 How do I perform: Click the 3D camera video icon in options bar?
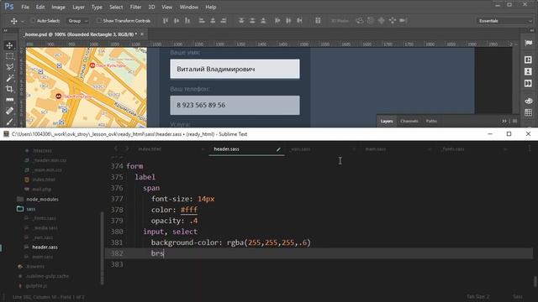tap(403, 21)
